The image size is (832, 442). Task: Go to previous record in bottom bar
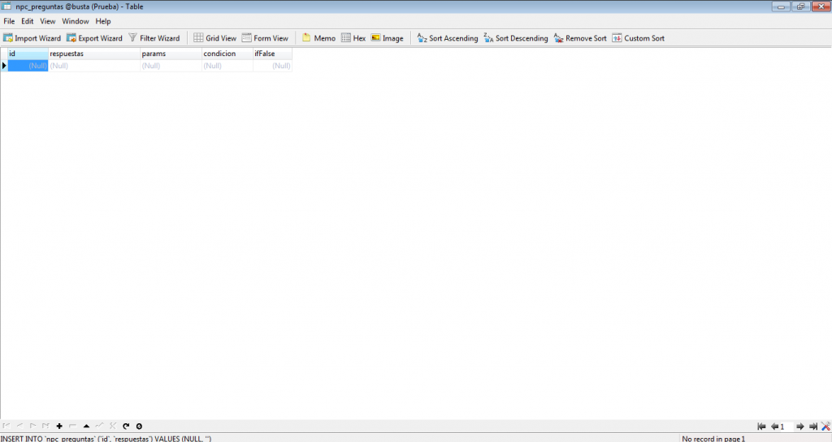pos(19,426)
